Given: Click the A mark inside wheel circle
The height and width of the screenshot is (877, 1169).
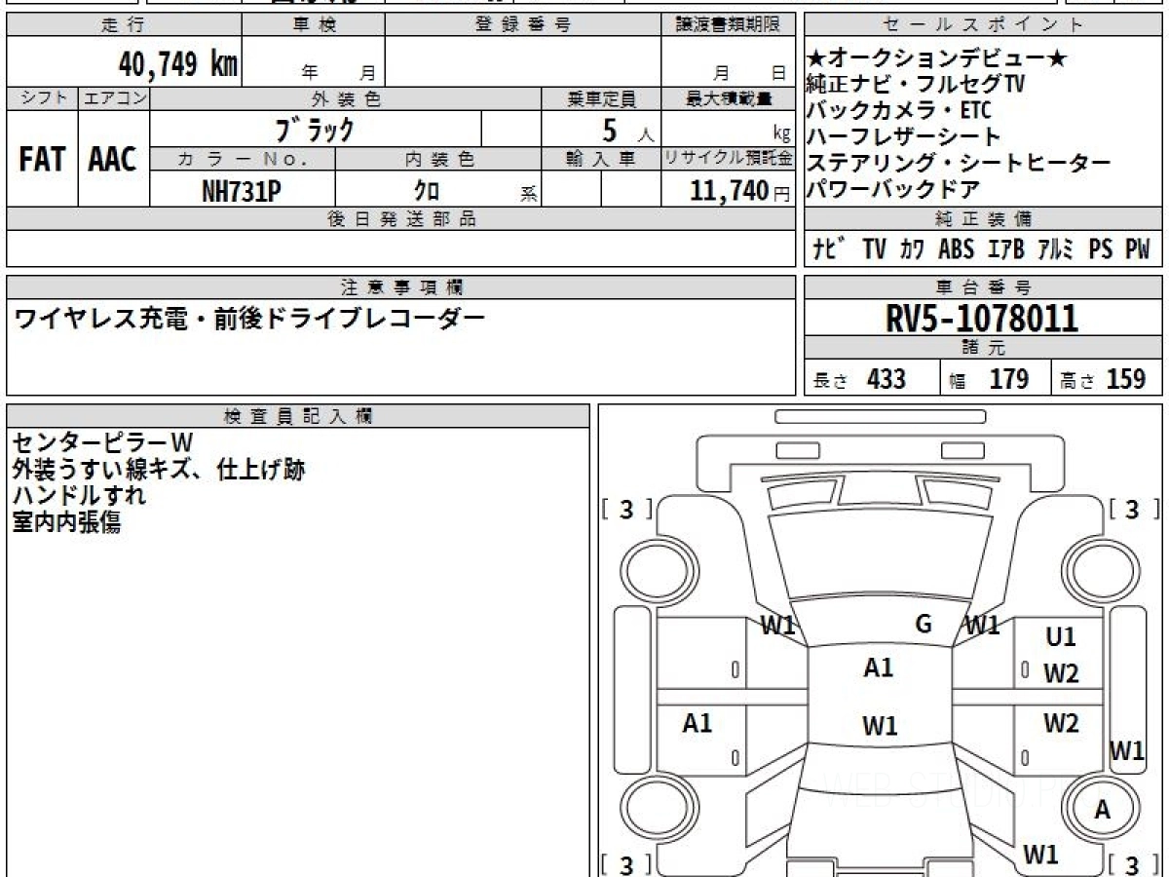Looking at the screenshot, I should click(x=1103, y=809).
